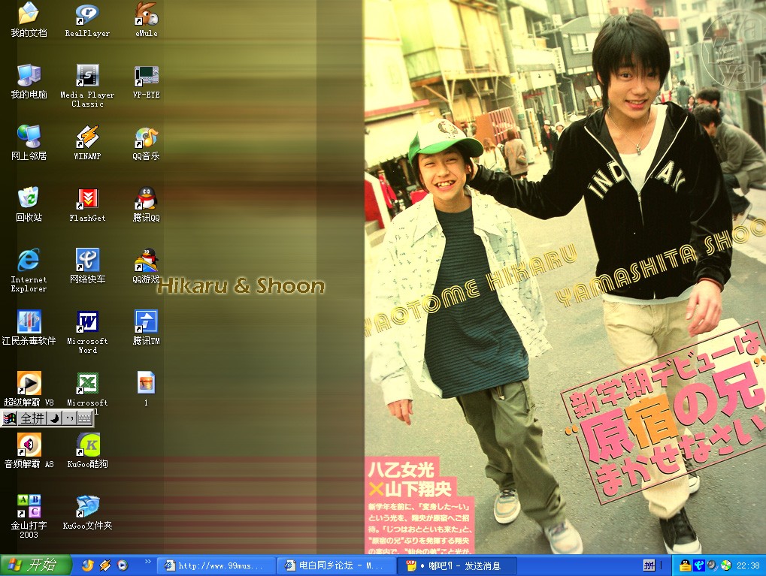The width and height of the screenshot is (766, 576).
Task: Open the 拼 language bar indicator in taskbar
Action: [x=648, y=565]
